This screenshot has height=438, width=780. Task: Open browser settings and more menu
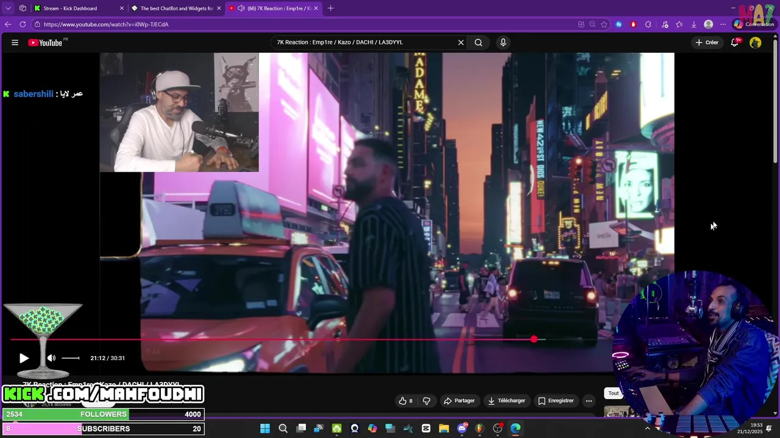point(723,24)
